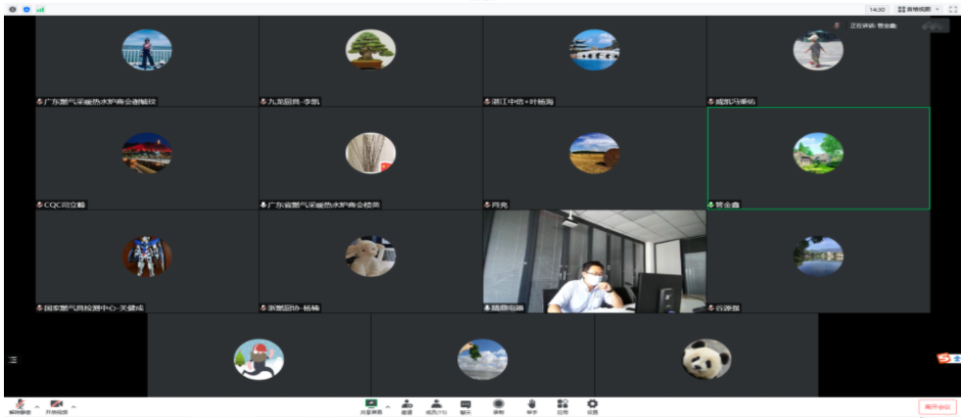Image resolution: width=961 pixels, height=418 pixels.
Task: Click the blue security shield icon
Action: 26,9
